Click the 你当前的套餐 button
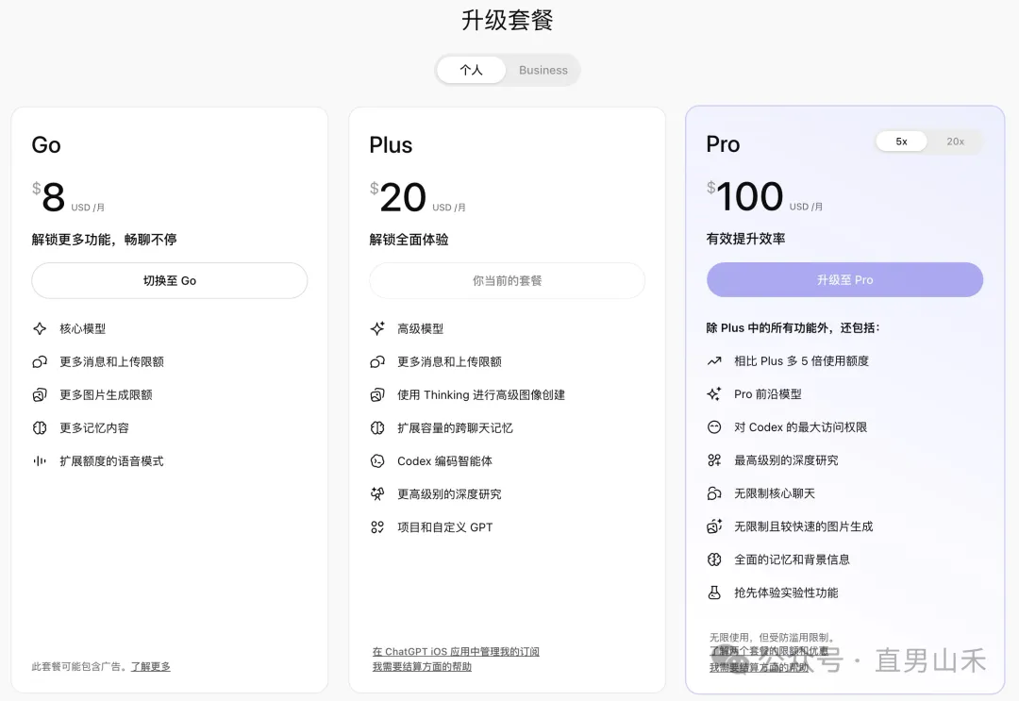Screen dimensions: 1019x701 (507, 280)
